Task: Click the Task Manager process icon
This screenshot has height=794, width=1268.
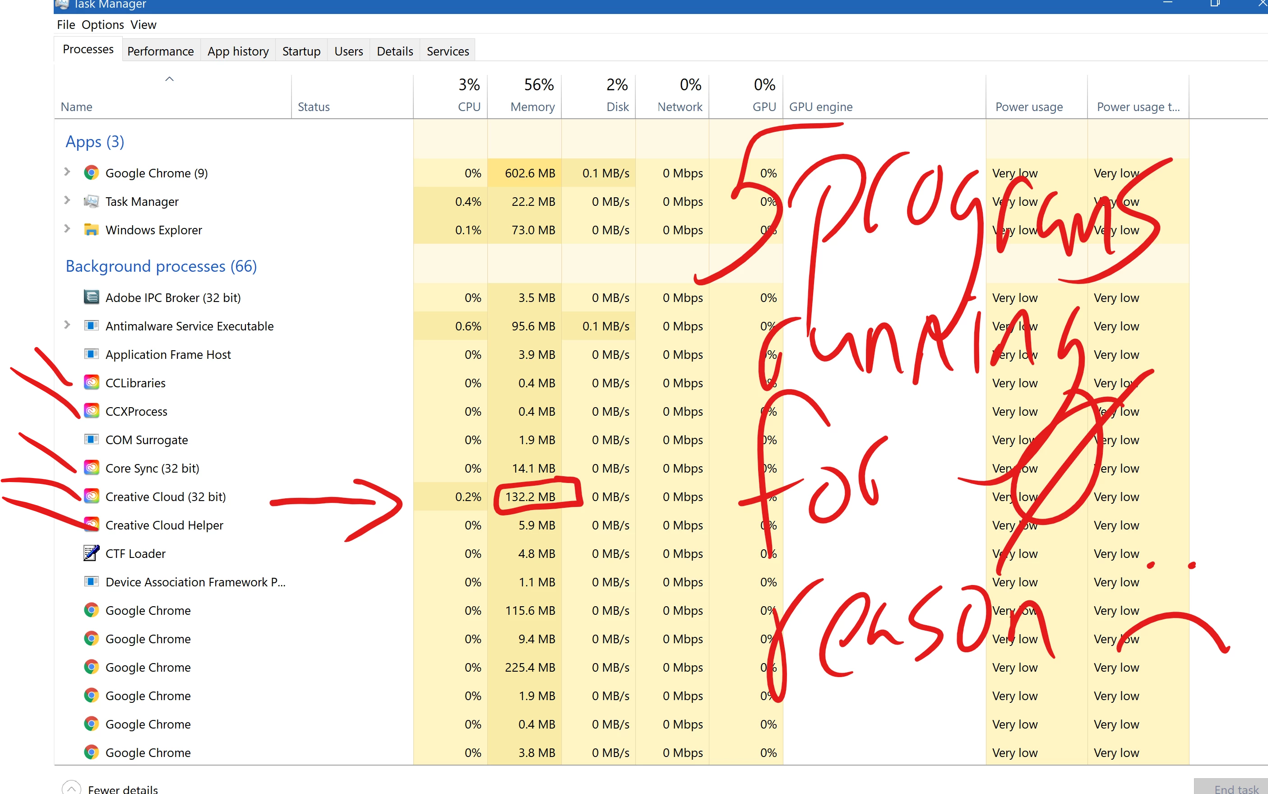Action: pos(91,201)
